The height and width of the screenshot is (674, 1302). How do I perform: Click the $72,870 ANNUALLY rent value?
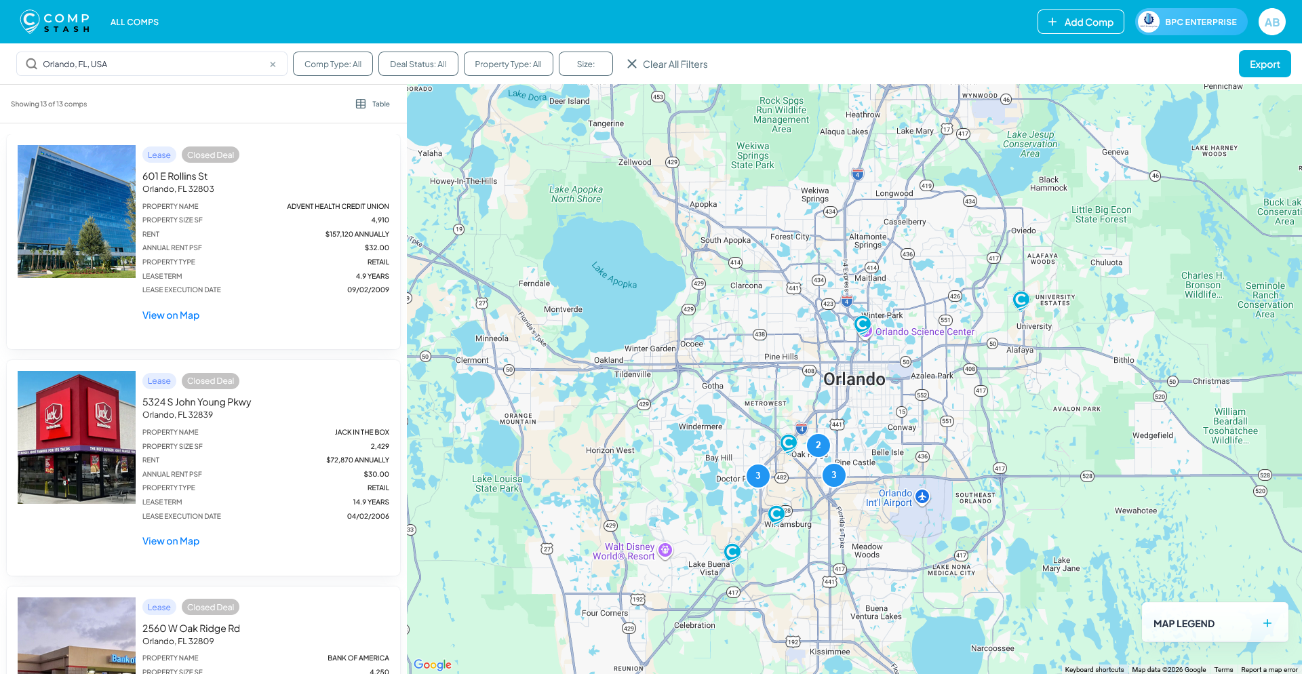coord(358,460)
